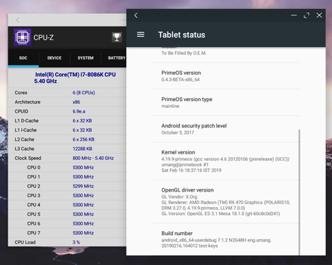Click the CPU-Z chip logo icon
332x265 pixels.
[x=22, y=37]
